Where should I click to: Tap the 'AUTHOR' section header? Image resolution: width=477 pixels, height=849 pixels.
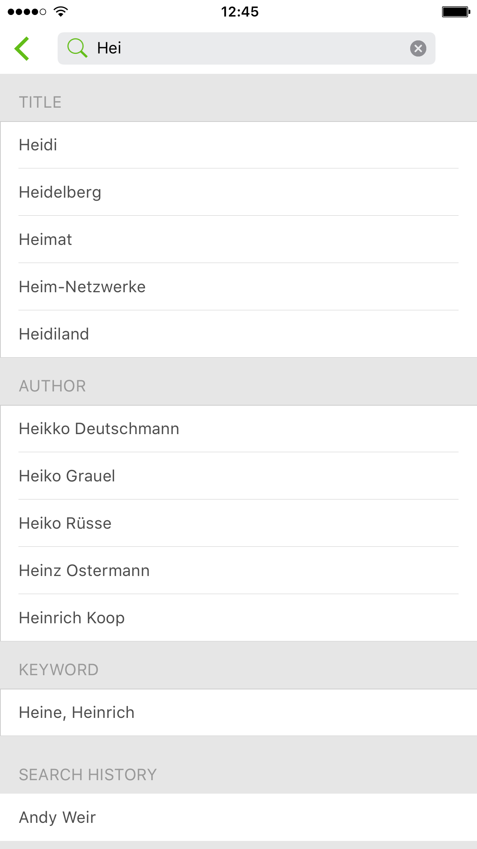[53, 386]
